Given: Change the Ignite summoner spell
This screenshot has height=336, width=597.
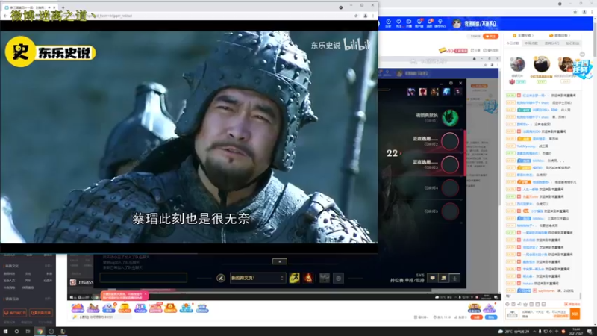Looking at the screenshot, I should pyautogui.click(x=308, y=278).
